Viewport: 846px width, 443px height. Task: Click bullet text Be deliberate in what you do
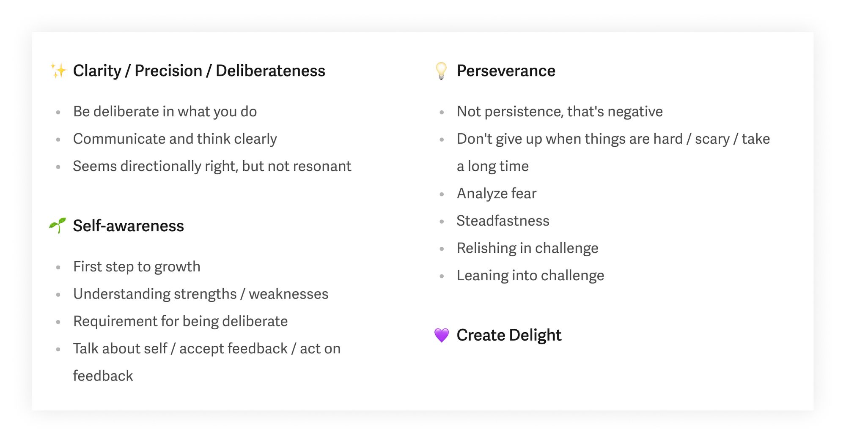click(165, 112)
